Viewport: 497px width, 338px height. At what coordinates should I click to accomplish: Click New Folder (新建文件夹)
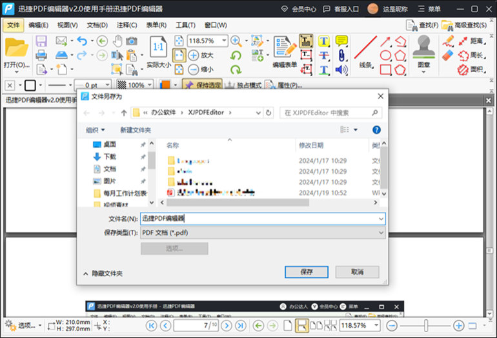click(136, 130)
